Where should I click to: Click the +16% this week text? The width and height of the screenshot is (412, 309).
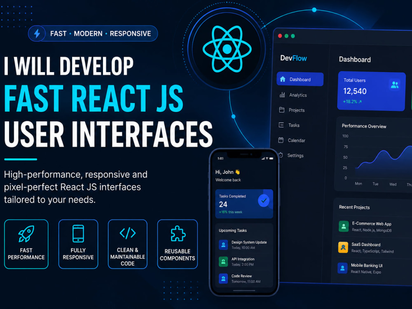click(x=231, y=212)
